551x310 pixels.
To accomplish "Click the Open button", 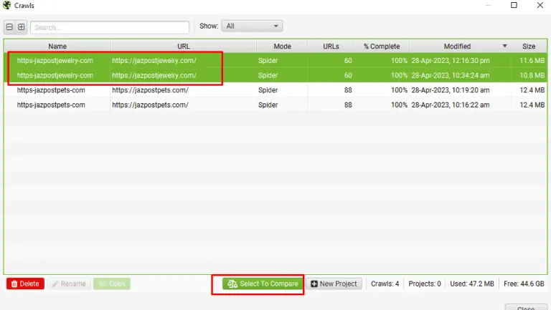I will click(112, 284).
